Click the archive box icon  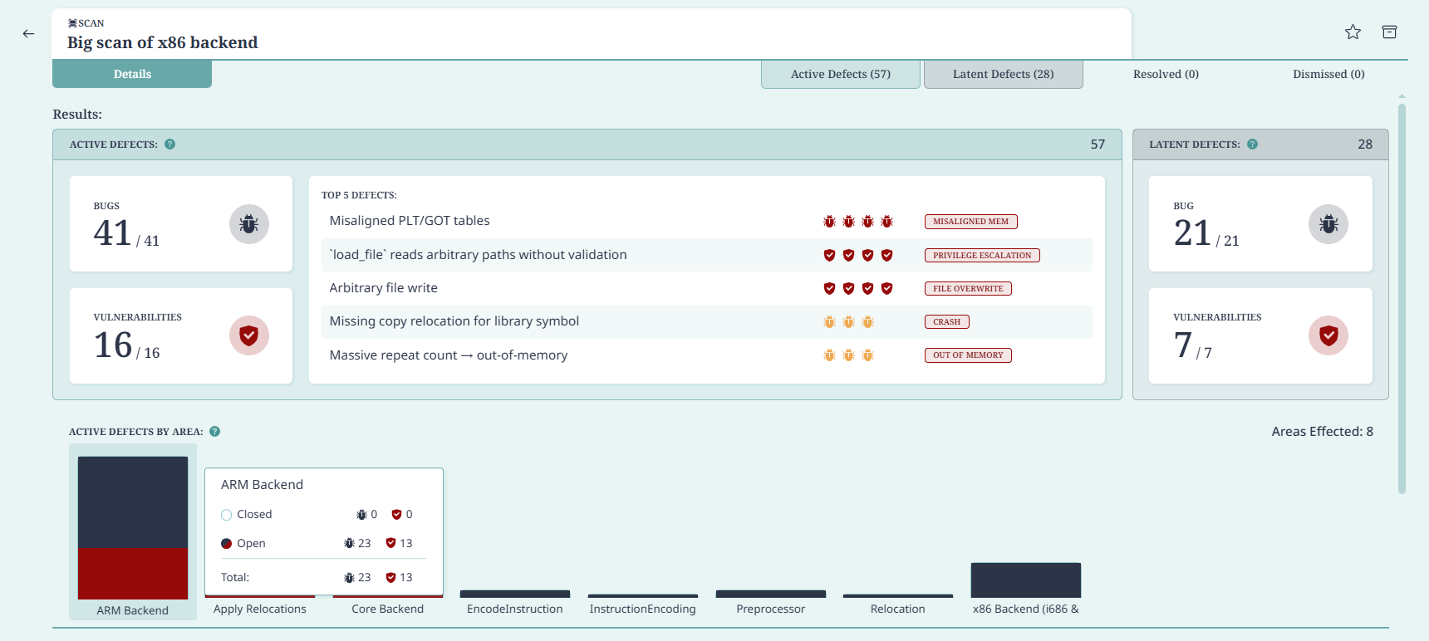pos(1389,32)
